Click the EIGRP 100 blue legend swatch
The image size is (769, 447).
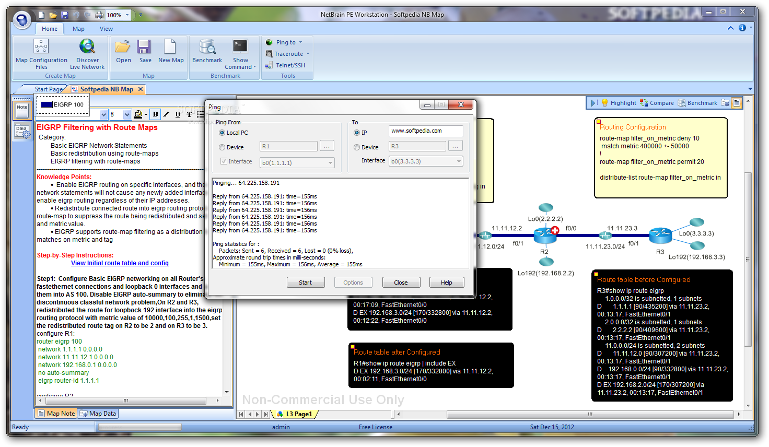tap(46, 104)
